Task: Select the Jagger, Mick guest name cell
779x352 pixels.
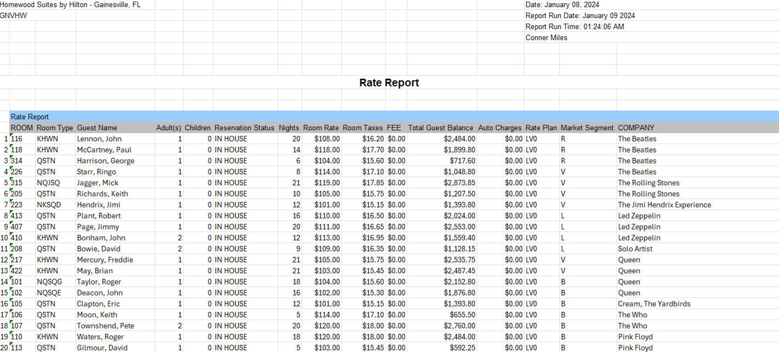Action: coord(97,183)
